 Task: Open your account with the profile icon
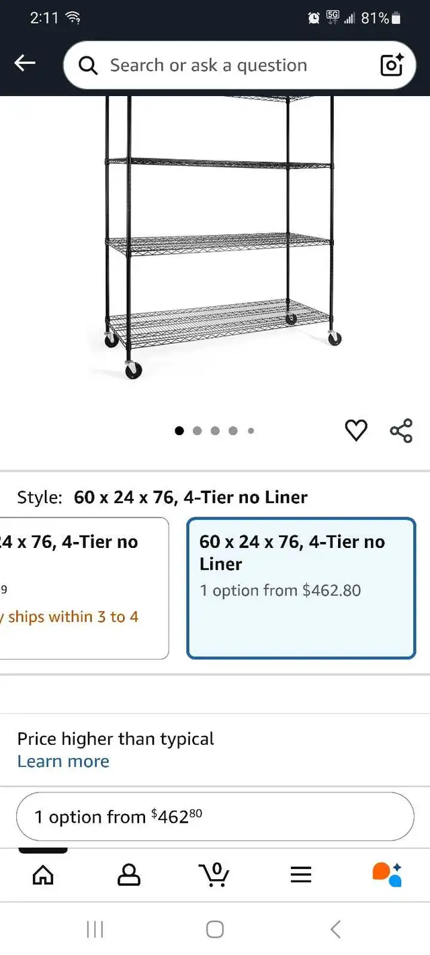(129, 874)
